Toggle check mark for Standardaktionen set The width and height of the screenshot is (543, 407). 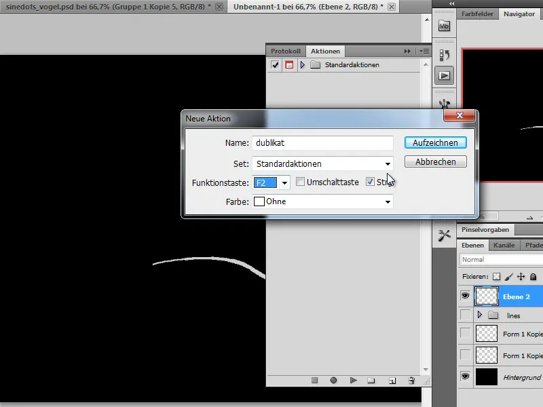coord(275,64)
